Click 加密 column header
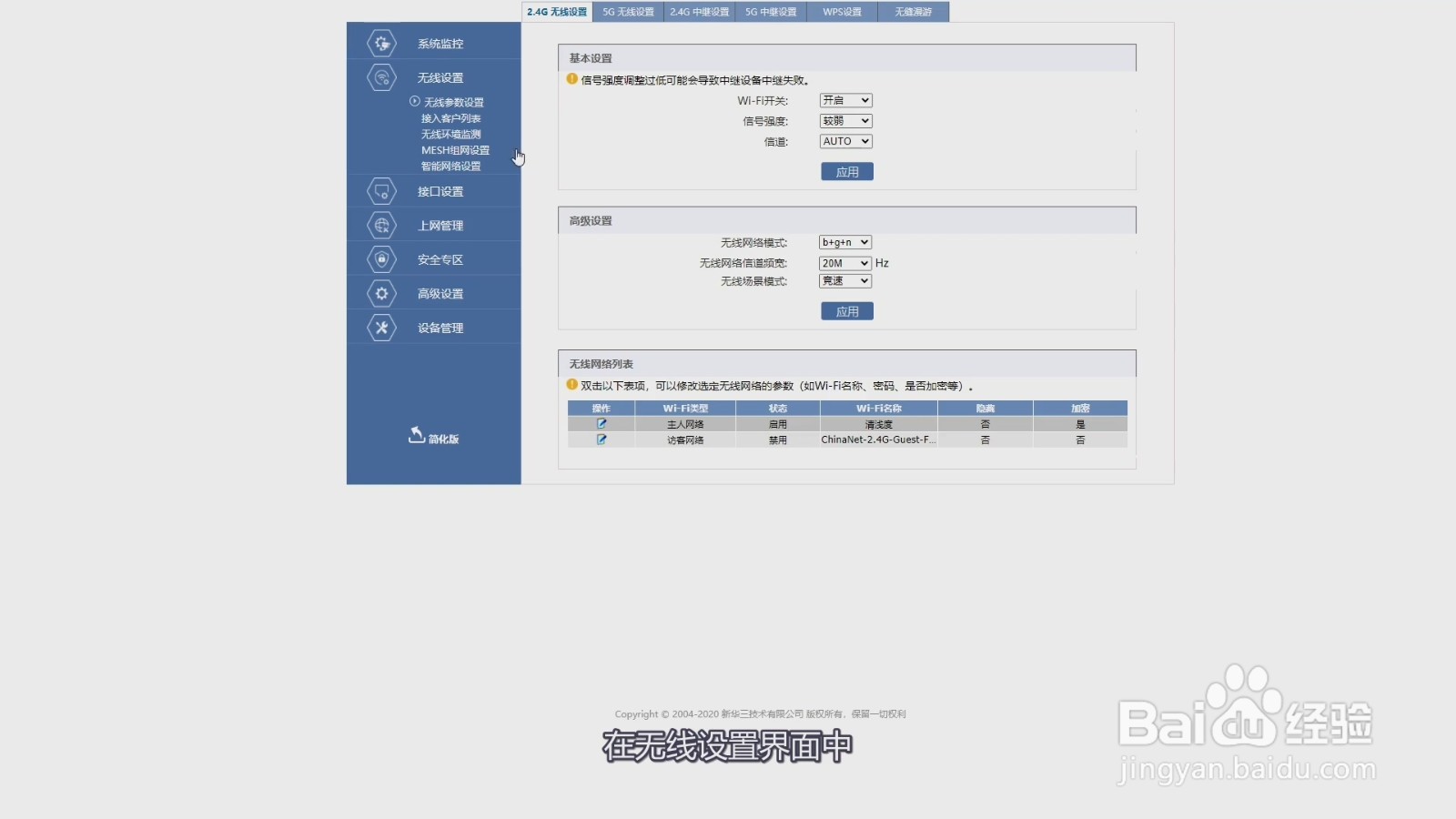 coord(1080,409)
